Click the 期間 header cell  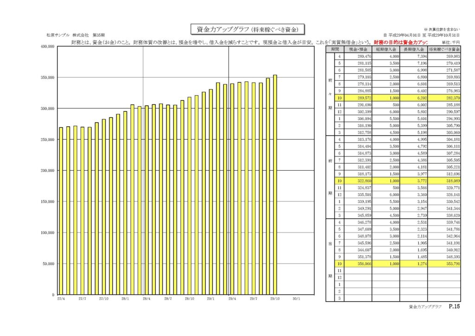335,49
